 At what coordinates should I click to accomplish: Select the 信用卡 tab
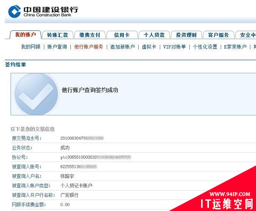click(x=122, y=35)
